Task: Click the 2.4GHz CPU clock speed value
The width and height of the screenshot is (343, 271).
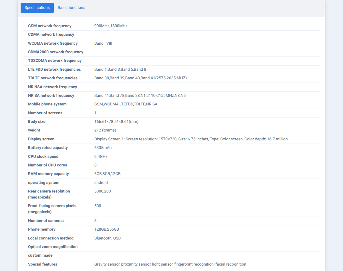Action: click(101, 156)
